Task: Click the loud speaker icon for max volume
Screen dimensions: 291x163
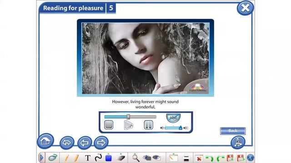Action: point(186,128)
